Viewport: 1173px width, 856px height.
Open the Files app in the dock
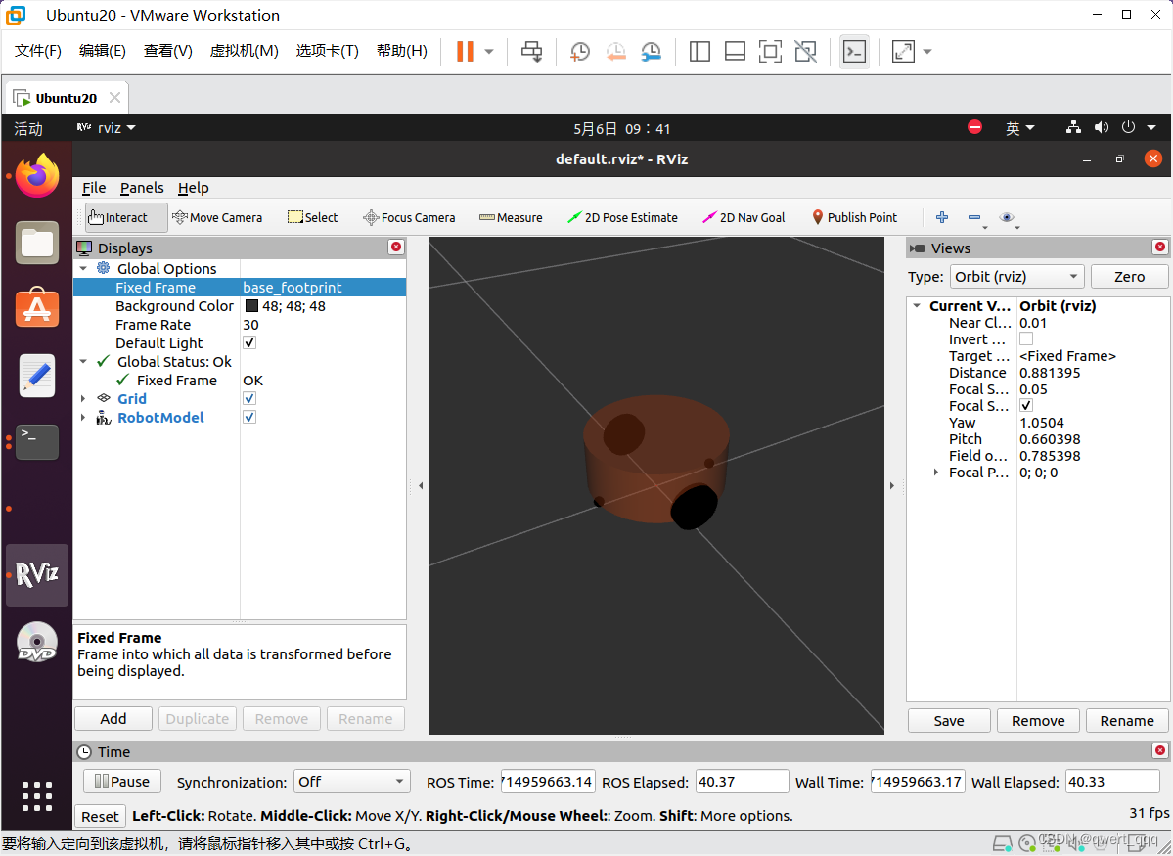point(36,243)
